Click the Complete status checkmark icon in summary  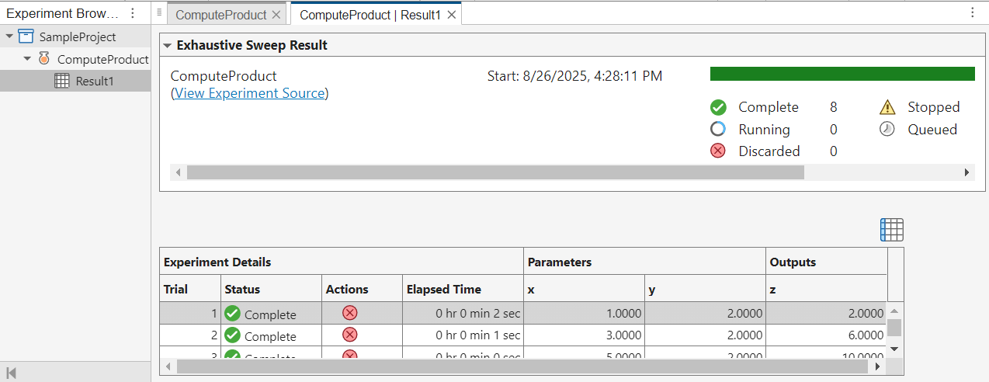718,107
